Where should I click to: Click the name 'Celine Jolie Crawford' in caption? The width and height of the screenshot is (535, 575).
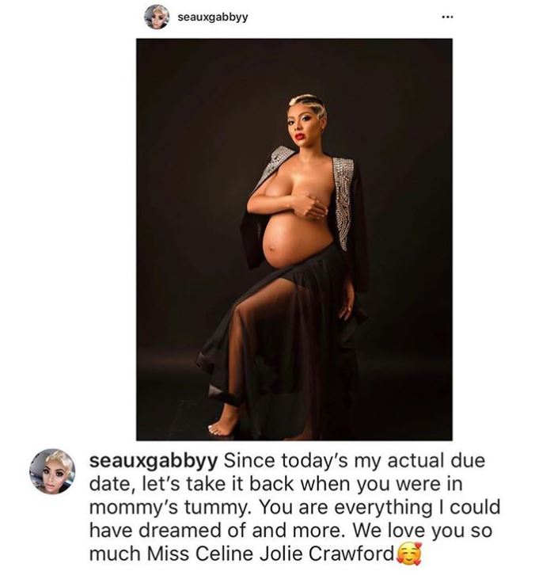[295, 554]
